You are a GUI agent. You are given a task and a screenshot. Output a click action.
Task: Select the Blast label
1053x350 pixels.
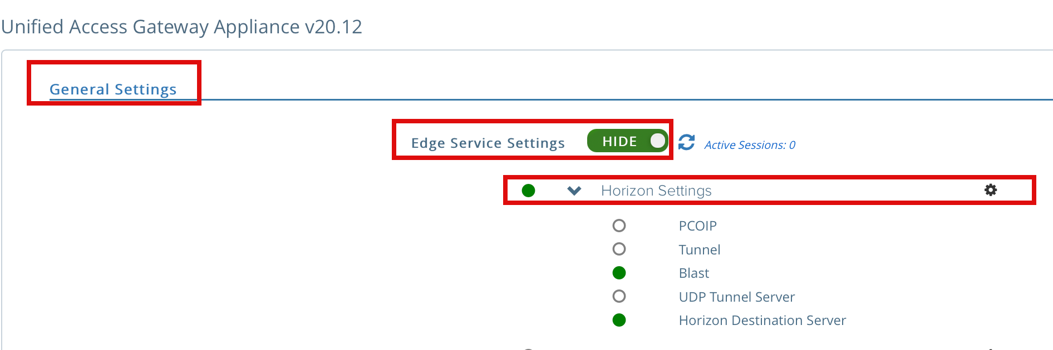[694, 273]
